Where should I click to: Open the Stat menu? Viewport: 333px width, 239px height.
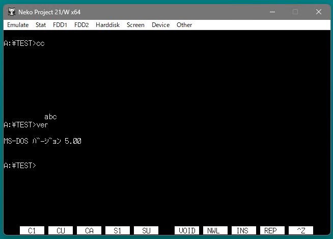coord(41,25)
